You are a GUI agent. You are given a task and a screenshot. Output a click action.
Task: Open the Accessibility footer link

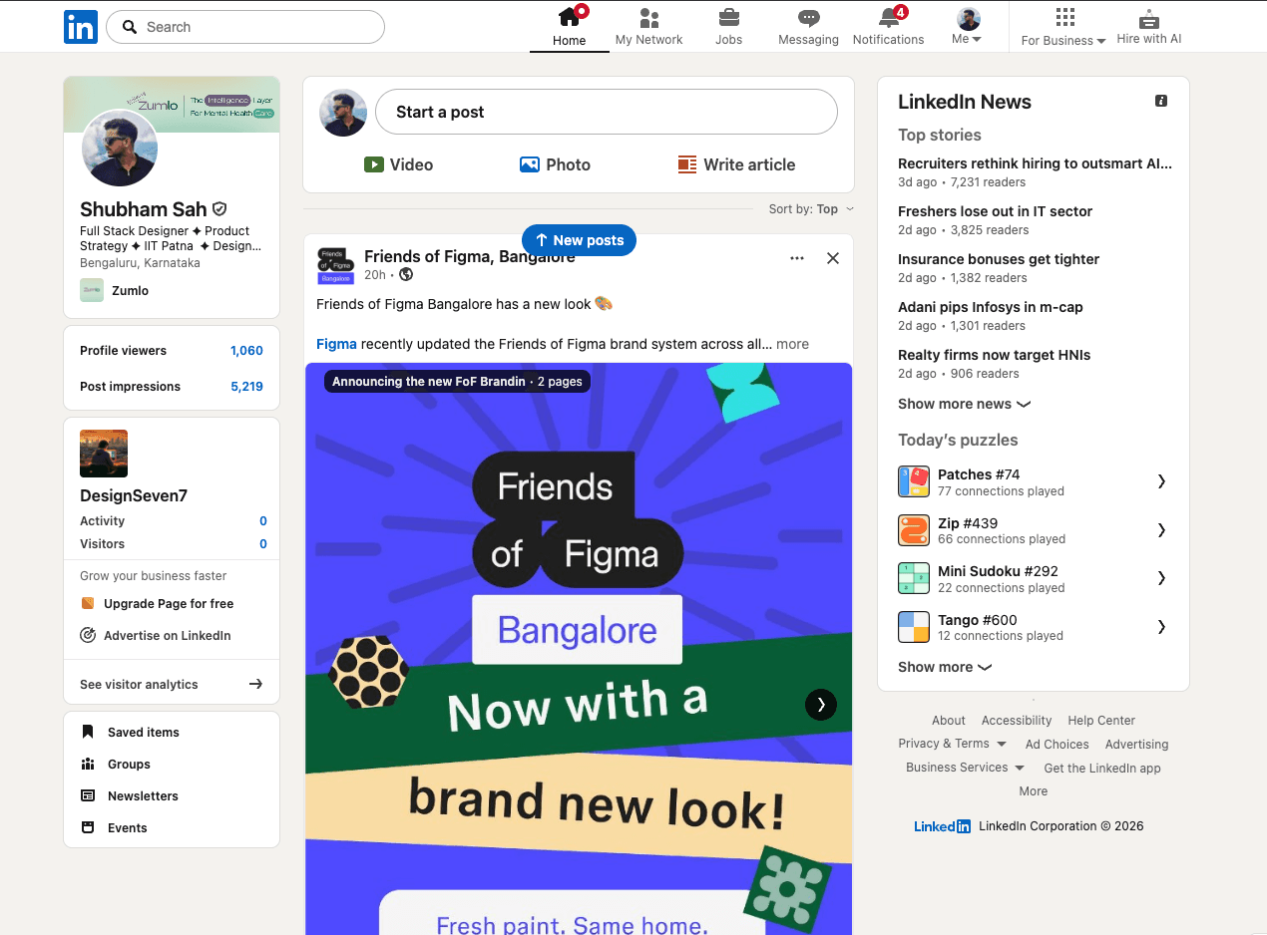tap(1017, 721)
